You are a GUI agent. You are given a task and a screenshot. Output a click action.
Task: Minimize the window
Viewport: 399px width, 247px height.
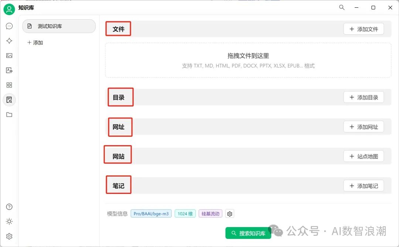(357, 8)
